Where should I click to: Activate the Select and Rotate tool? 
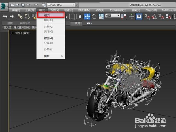click(x=94, y=17)
